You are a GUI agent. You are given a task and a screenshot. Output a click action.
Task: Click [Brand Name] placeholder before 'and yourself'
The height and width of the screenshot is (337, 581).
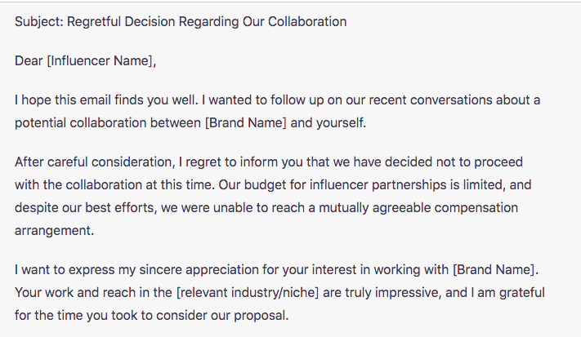246,123
